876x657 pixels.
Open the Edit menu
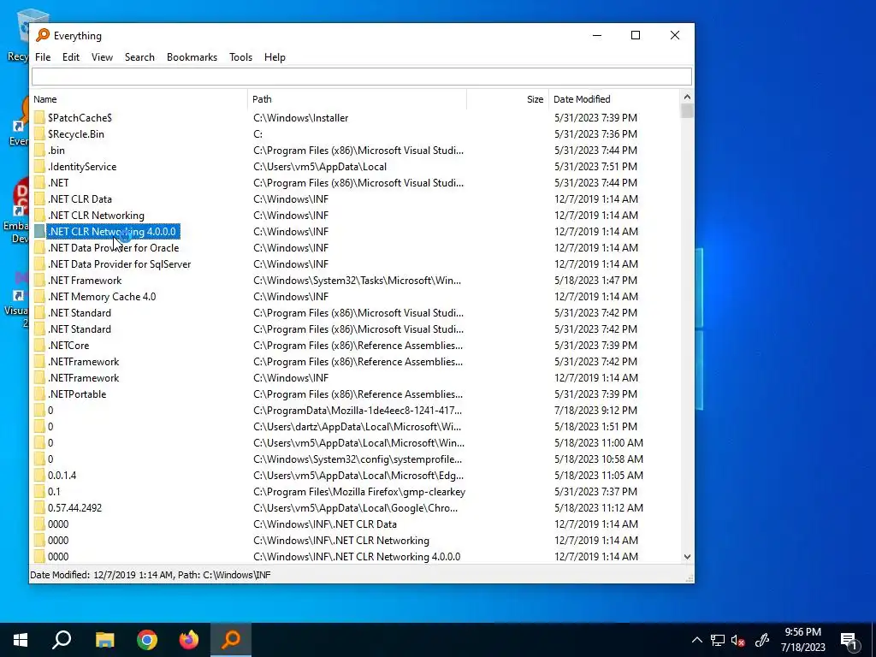70,57
